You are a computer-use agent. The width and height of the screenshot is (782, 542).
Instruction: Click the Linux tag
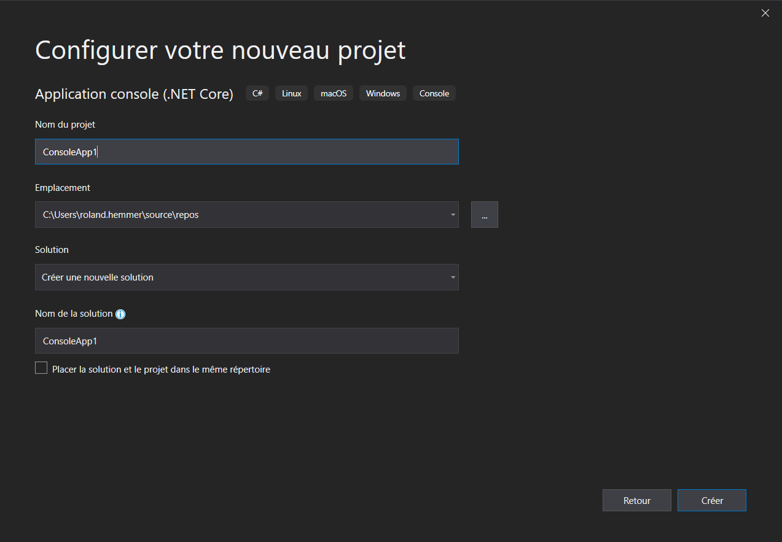pos(292,93)
